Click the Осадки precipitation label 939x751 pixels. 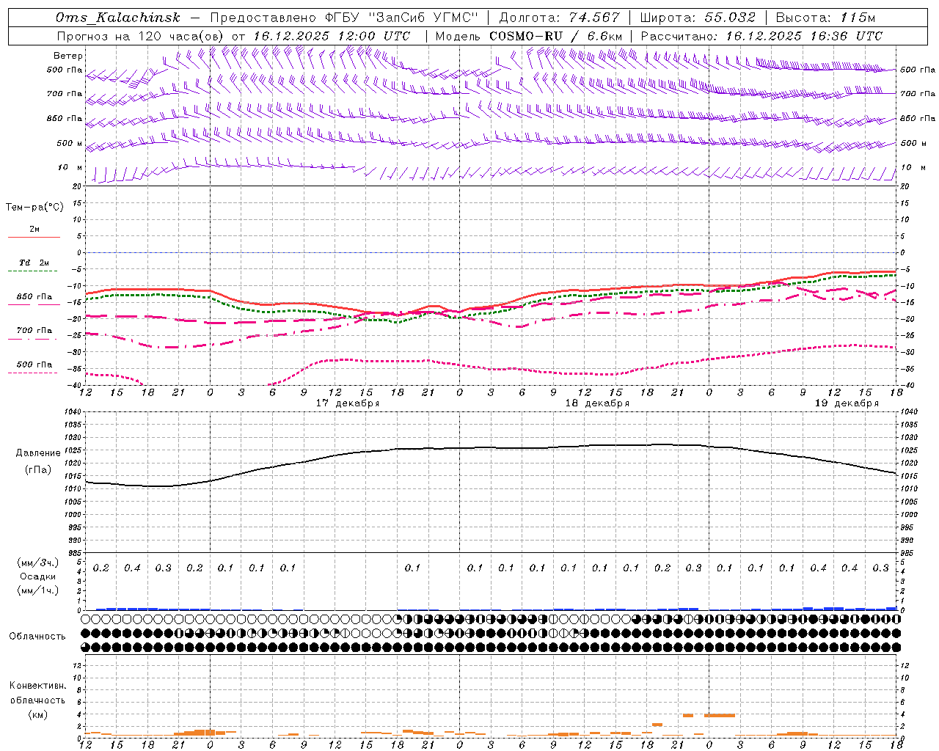coord(38,576)
